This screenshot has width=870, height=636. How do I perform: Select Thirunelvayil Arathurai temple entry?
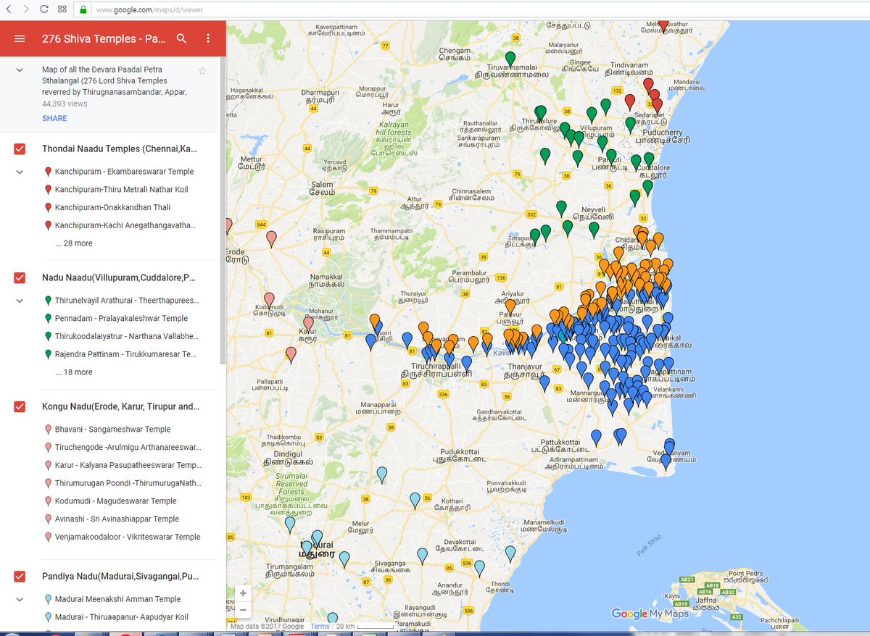point(127,300)
